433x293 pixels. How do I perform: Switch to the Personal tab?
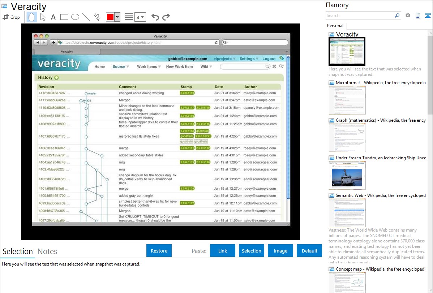click(335, 26)
